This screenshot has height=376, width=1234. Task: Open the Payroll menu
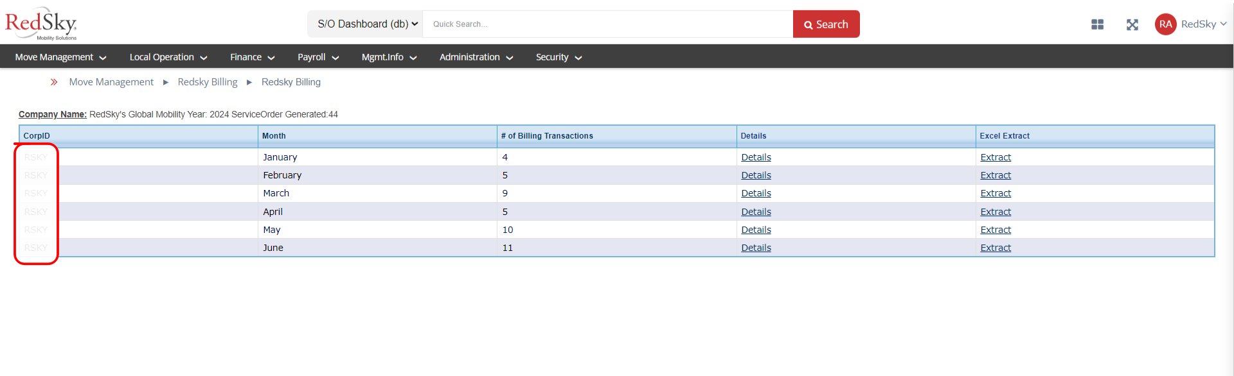point(318,57)
